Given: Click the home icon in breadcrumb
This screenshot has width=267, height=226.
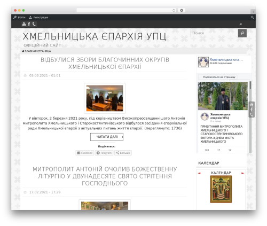Looking at the screenshot, I should [x=23, y=51].
